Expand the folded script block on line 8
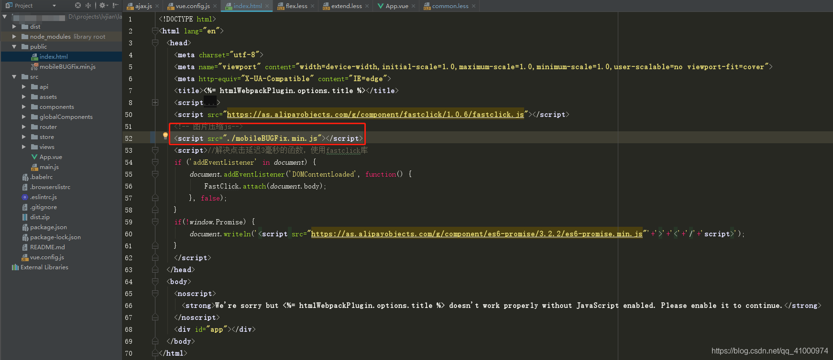The width and height of the screenshot is (833, 360). coord(155,103)
